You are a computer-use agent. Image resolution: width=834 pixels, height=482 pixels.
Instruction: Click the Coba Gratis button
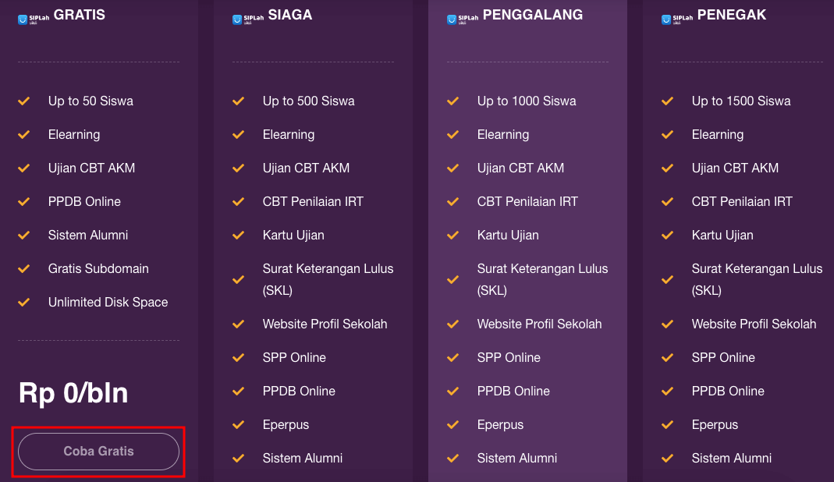(98, 451)
